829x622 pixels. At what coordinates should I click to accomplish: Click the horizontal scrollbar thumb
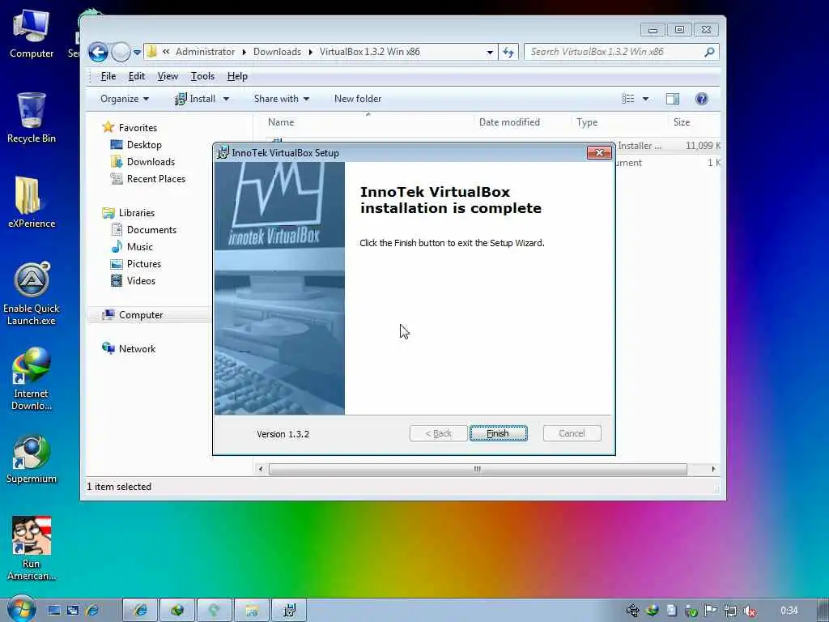tap(478, 469)
